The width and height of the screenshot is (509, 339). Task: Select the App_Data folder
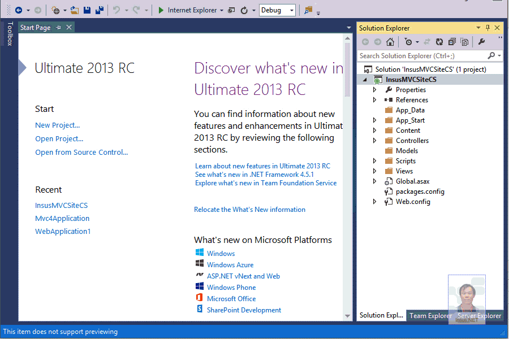[410, 110]
